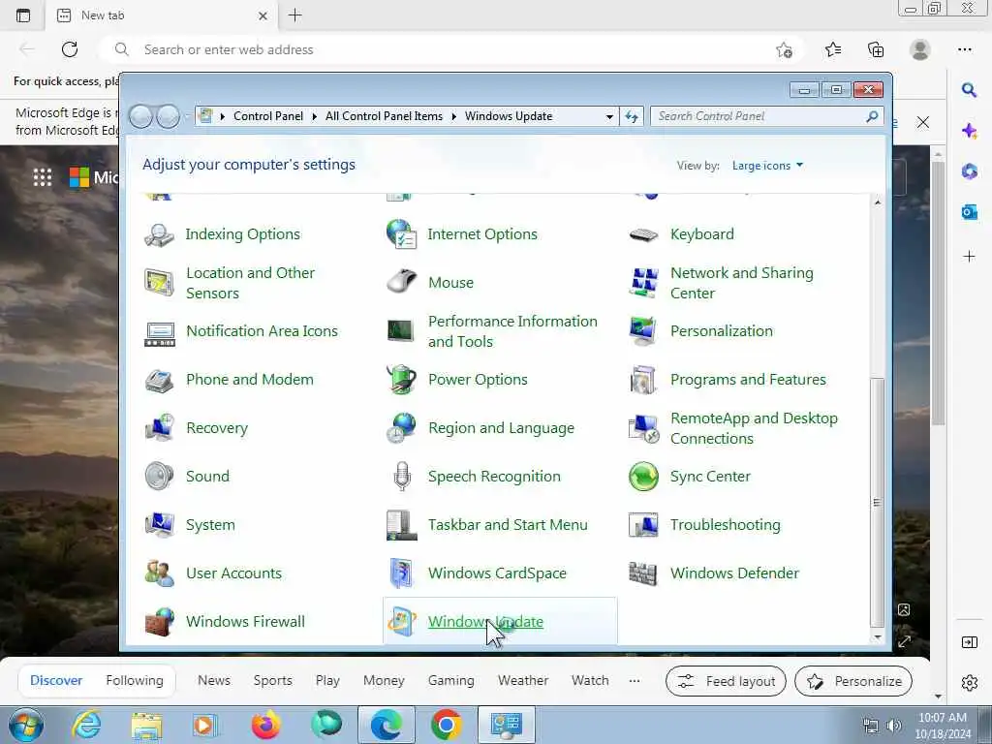Open Outlook icon in Edge sidebar
This screenshot has width=992, height=744.
point(969,211)
